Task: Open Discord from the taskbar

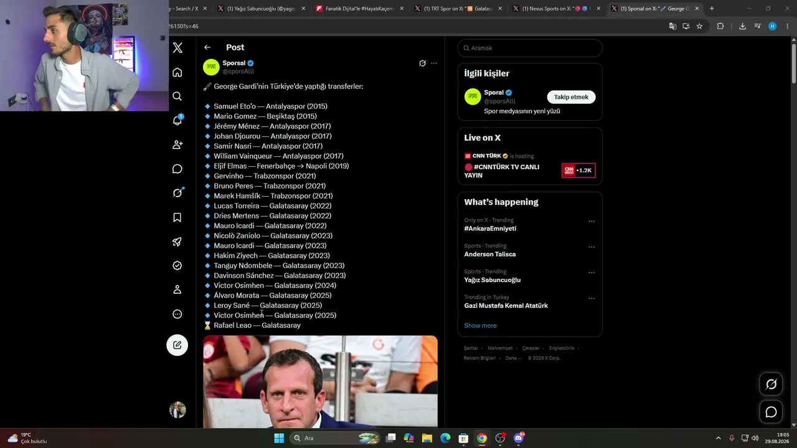Action: [519, 438]
